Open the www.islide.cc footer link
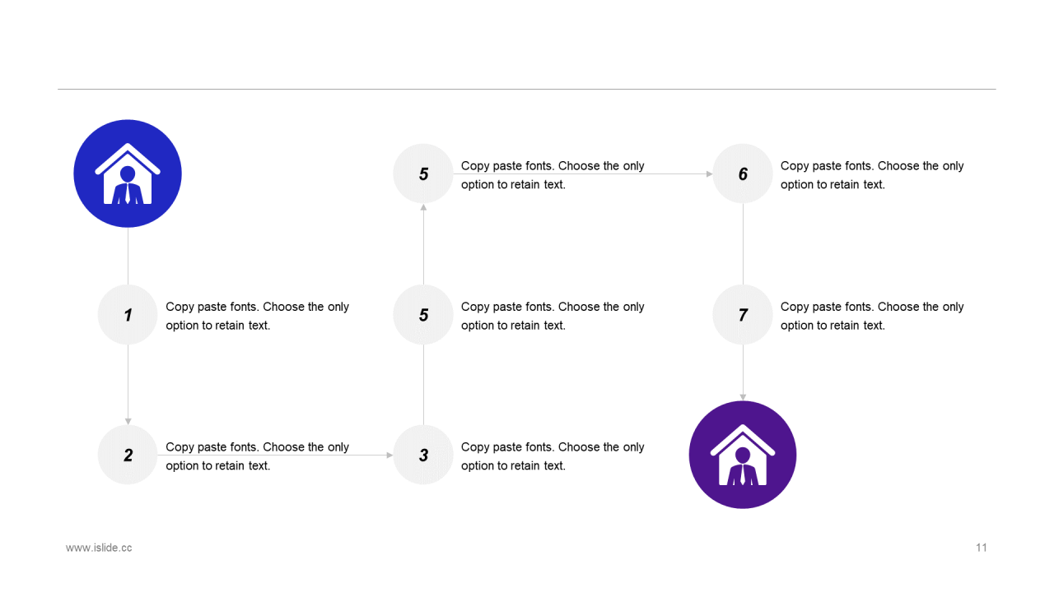The image size is (1054, 592). coord(99,548)
